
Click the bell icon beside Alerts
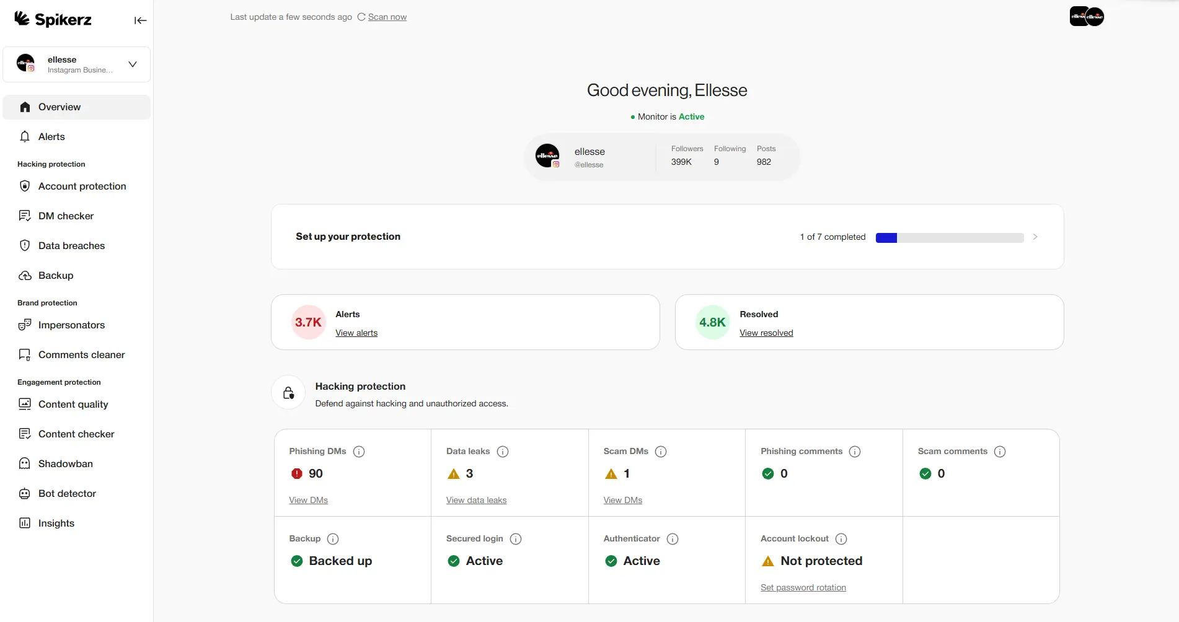click(x=25, y=137)
